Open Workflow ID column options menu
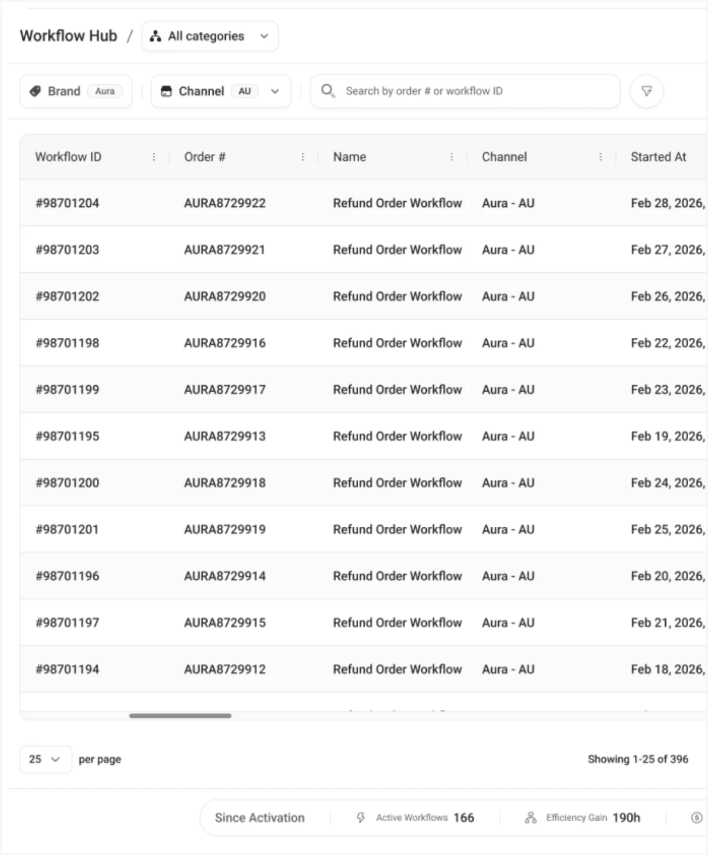Screen dimensions: 708x855 click(x=154, y=157)
